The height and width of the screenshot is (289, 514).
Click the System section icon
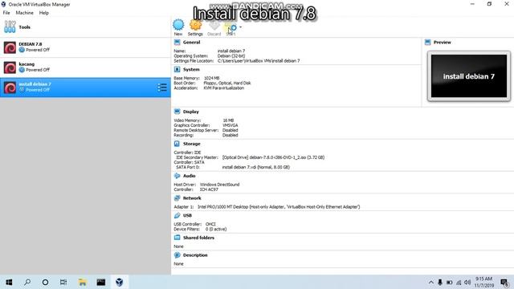177,70
